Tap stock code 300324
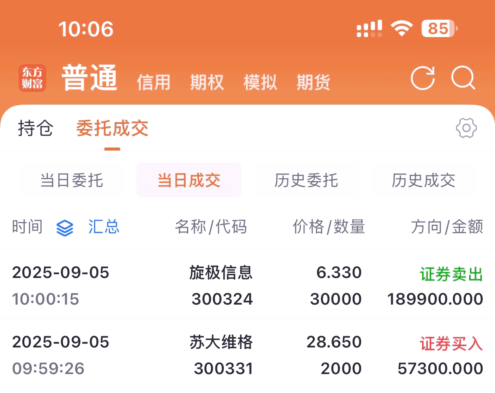Screen dimensions: 495x393 click(222, 299)
